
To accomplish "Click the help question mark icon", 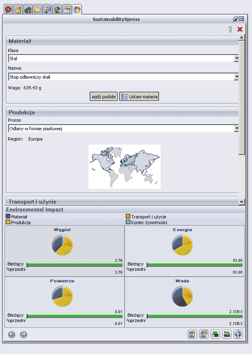I will (230, 29).
